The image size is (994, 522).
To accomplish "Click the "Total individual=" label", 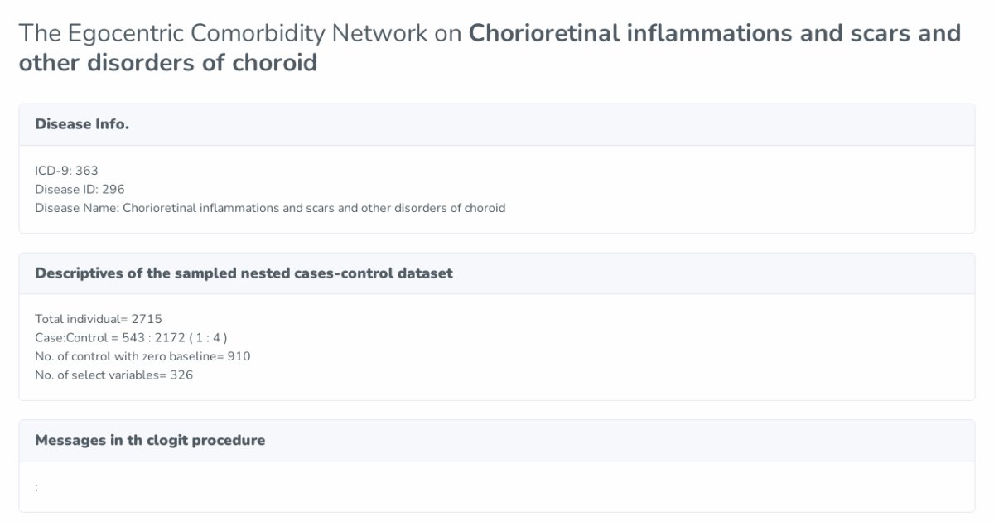I will (81, 319).
